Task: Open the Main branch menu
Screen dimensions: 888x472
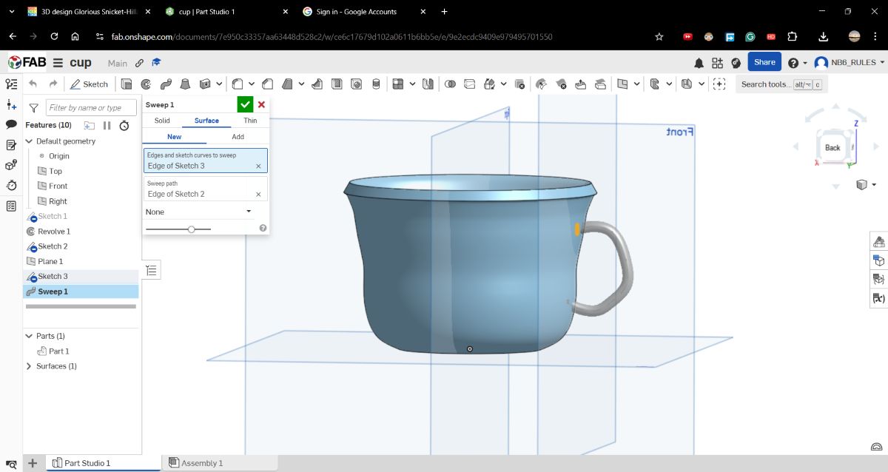Action: (x=117, y=63)
